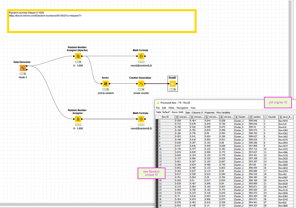
Task: Open the Hilite menu
Action: click(171, 108)
